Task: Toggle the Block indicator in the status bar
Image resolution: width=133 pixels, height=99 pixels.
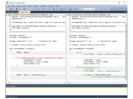Action: pos(112,97)
